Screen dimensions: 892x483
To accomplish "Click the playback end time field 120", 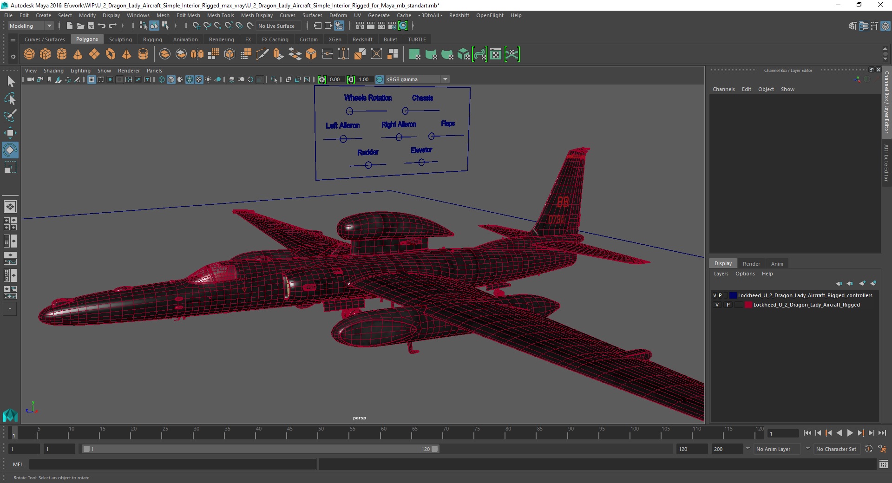I will [x=691, y=449].
